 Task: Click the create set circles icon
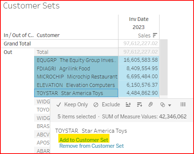point(162,105)
